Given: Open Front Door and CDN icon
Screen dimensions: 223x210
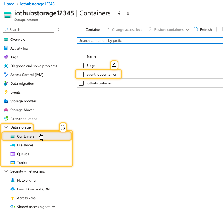Looking at the screenshot, I should [12, 189].
